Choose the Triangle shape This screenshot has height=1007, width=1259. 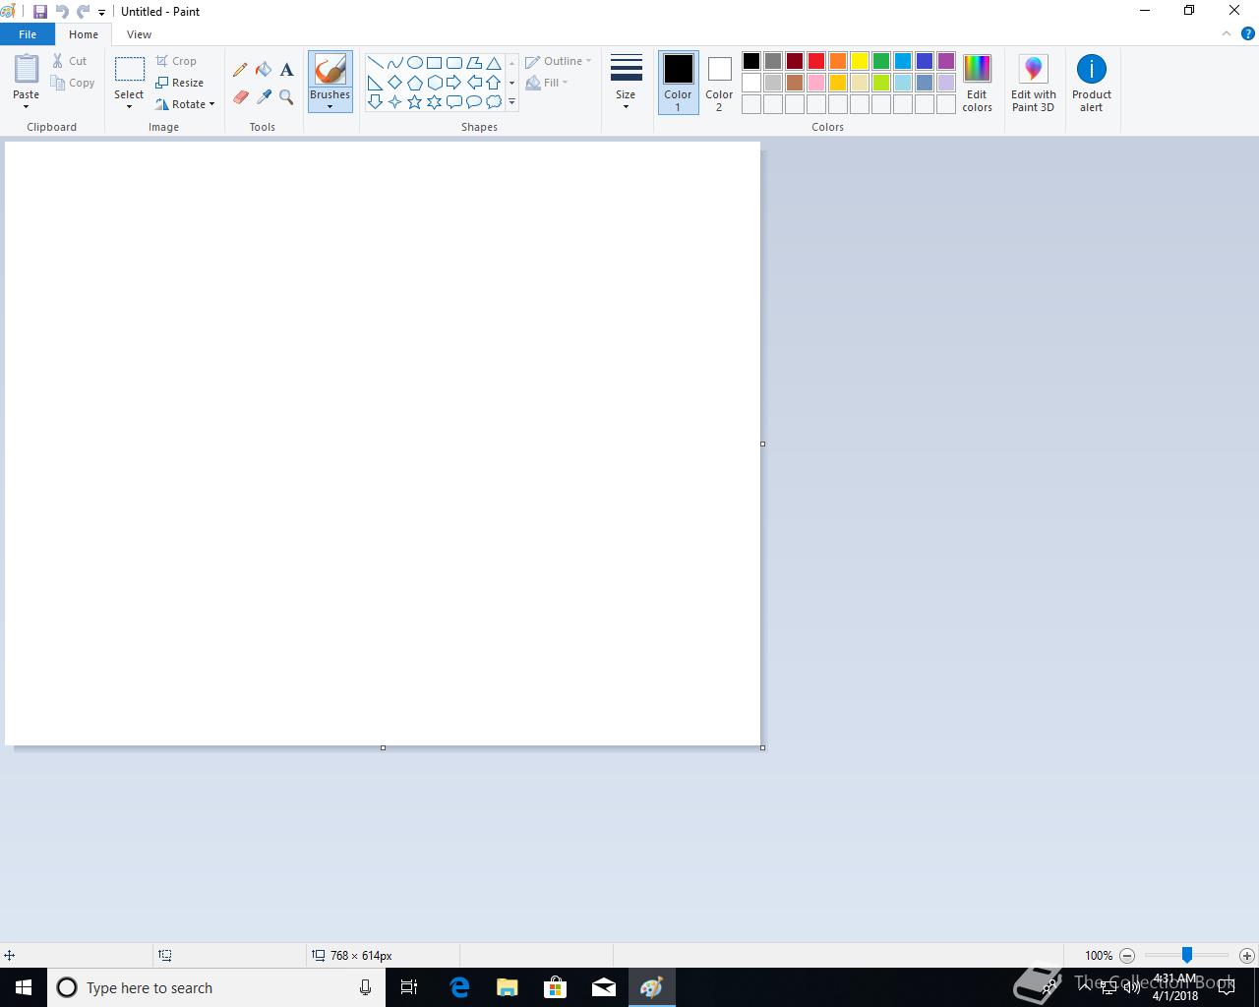(493, 63)
